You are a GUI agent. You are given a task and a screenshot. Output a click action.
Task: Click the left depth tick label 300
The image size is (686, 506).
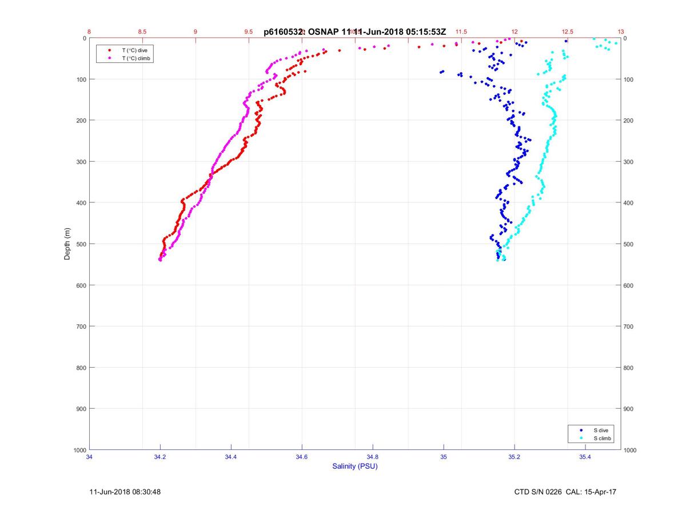point(81,162)
